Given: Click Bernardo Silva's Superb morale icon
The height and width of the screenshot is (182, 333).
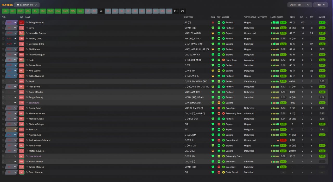Looking at the screenshot, I should [223, 44].
